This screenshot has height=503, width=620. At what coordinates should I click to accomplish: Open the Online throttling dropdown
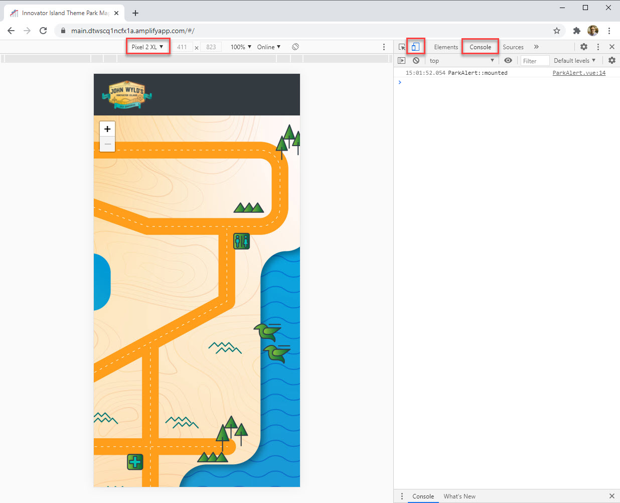(x=268, y=47)
